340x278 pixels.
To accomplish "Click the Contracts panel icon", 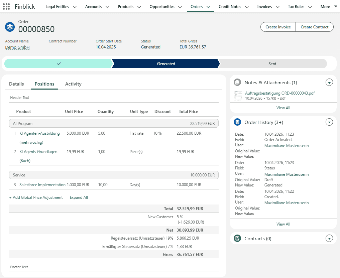I will click(237, 238).
